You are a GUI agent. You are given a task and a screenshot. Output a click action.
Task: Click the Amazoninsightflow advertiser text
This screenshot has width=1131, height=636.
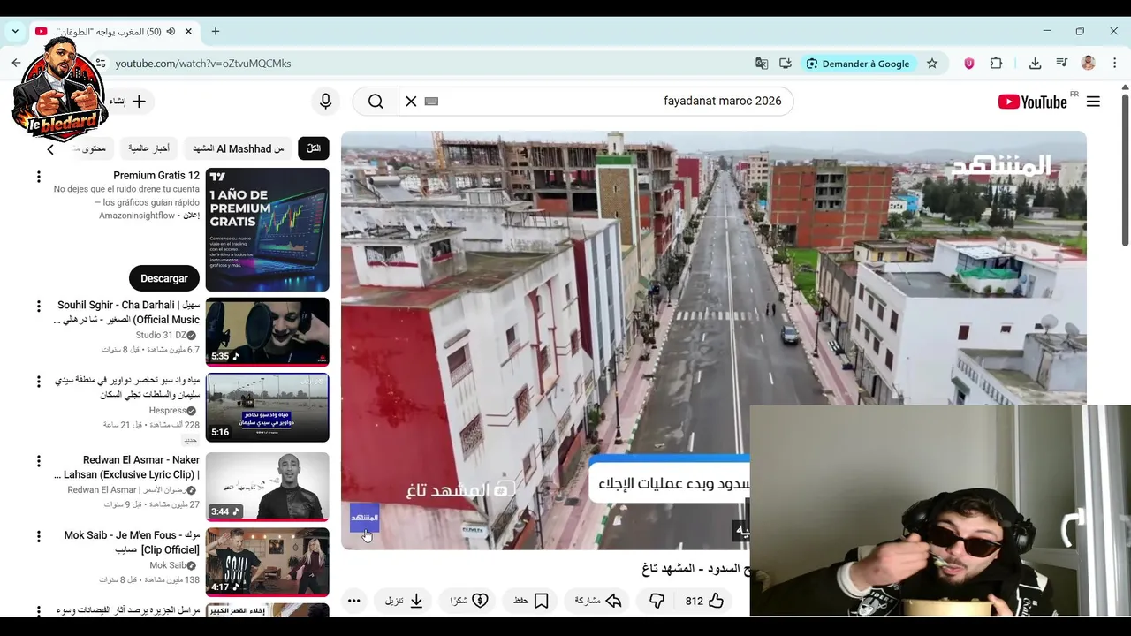click(137, 216)
